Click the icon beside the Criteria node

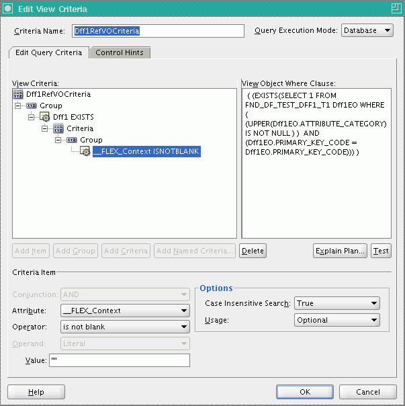58,128
